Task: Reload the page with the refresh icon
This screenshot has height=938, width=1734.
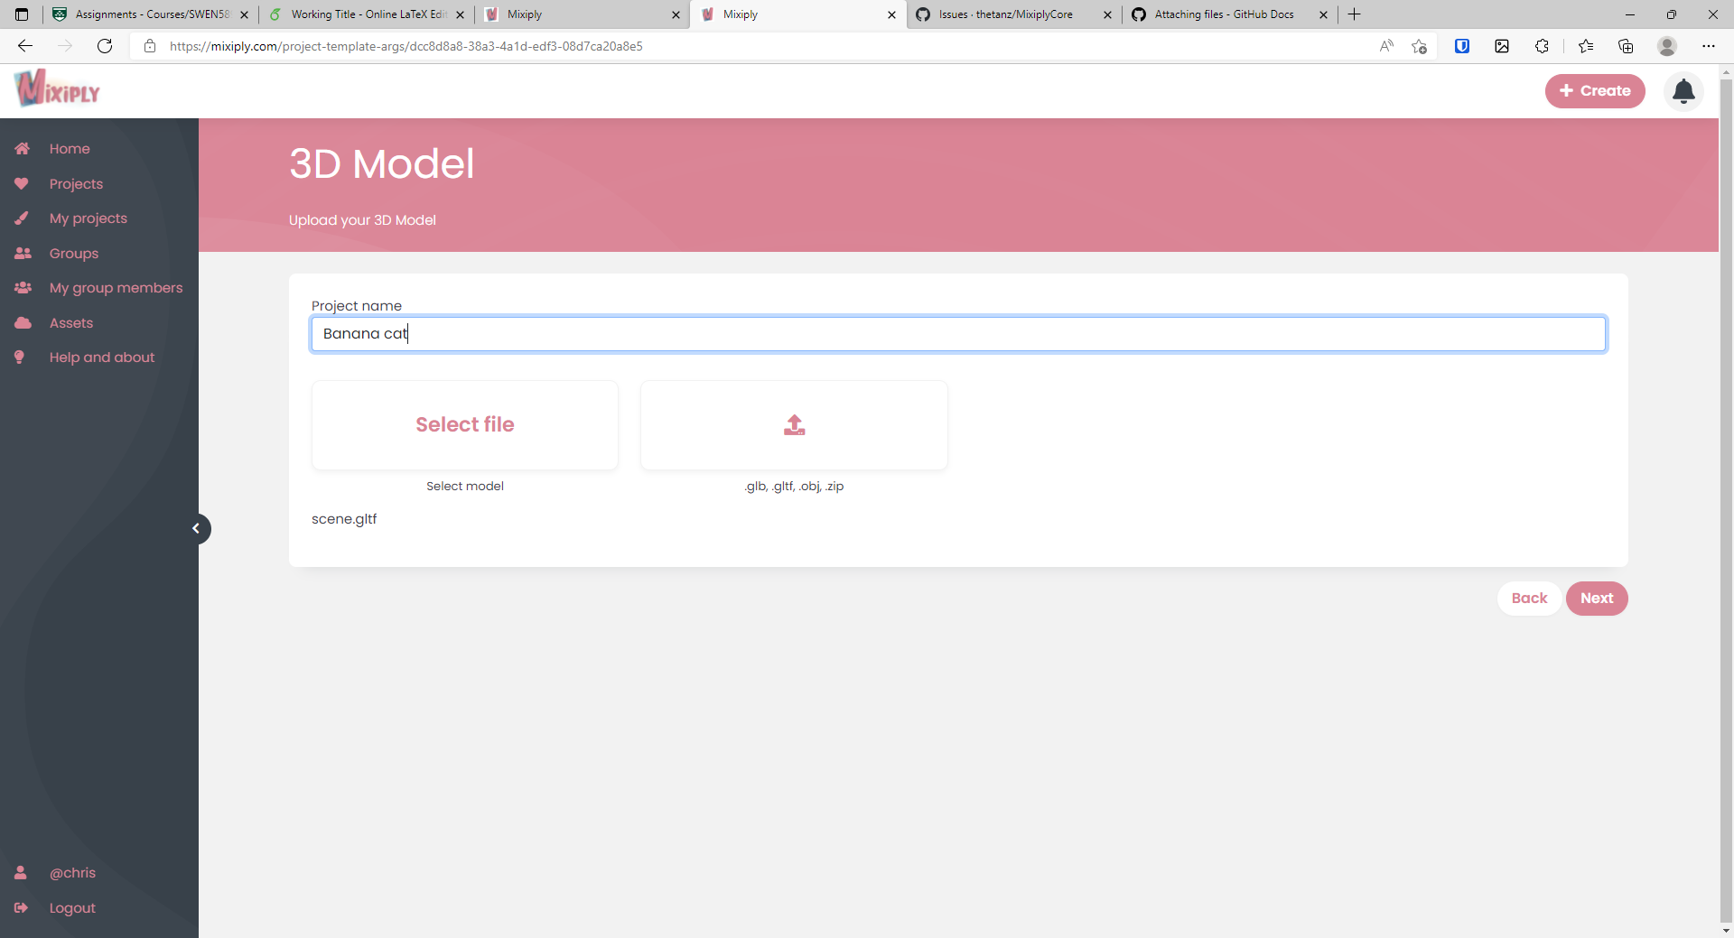Action: click(105, 46)
